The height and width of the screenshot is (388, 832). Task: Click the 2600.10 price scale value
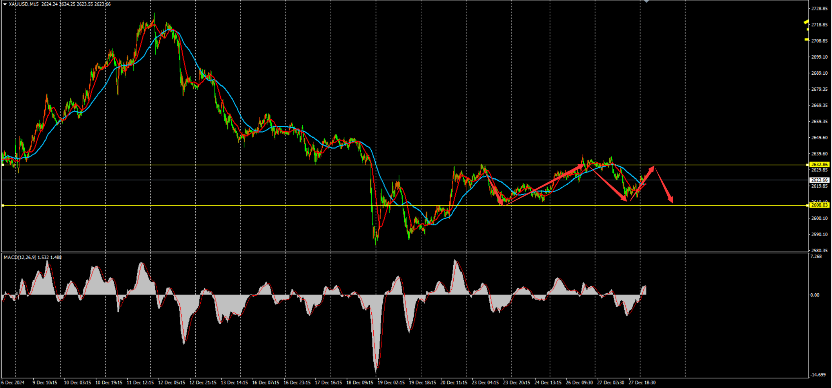819,218
